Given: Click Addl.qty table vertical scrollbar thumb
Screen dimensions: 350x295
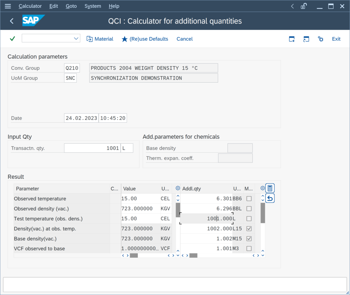Looking at the screenshot, I should pyautogui.click(x=263, y=213).
